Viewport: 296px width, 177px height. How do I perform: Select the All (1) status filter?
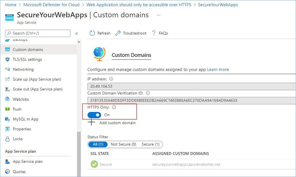[x=98, y=144]
